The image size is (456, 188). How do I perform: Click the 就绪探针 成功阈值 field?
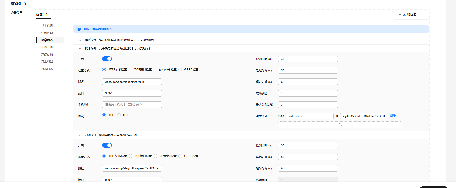coord(308,93)
